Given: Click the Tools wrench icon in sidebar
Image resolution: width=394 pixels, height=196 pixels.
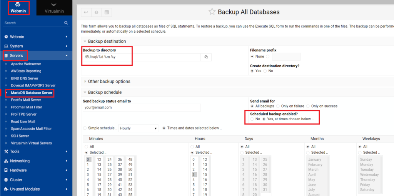Looking at the screenshot, I should pyautogui.click(x=6, y=151).
